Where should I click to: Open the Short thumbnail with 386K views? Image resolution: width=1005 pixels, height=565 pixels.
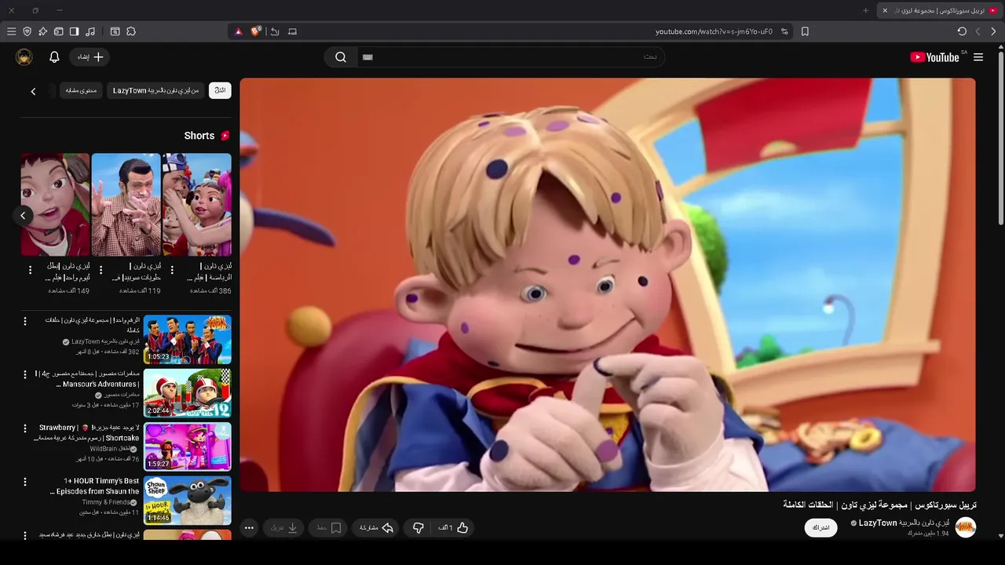pyautogui.click(x=197, y=204)
